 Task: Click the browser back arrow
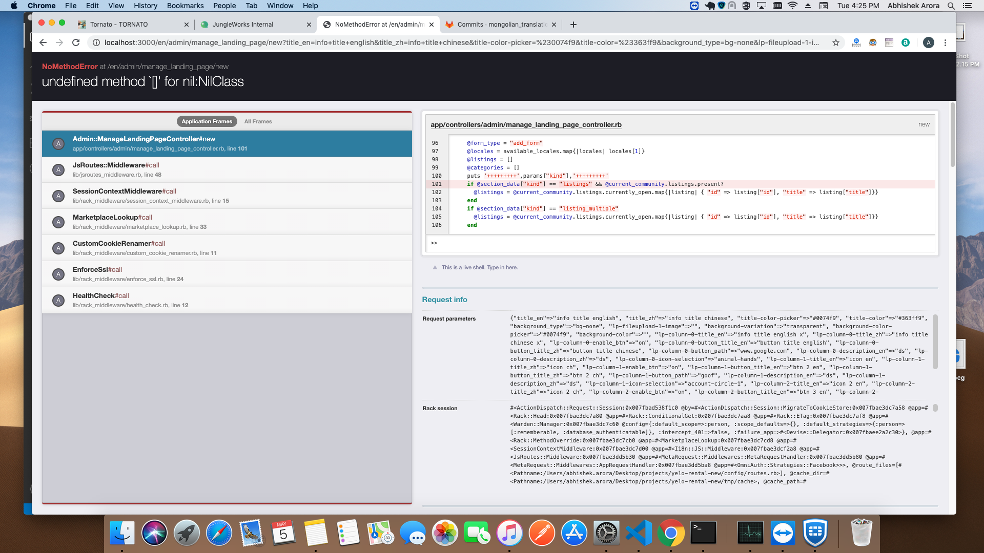click(43, 42)
